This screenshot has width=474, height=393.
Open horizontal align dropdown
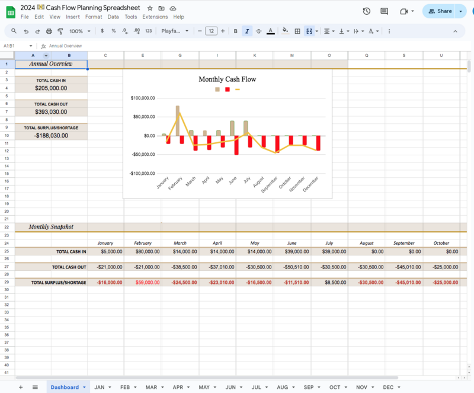point(329,31)
